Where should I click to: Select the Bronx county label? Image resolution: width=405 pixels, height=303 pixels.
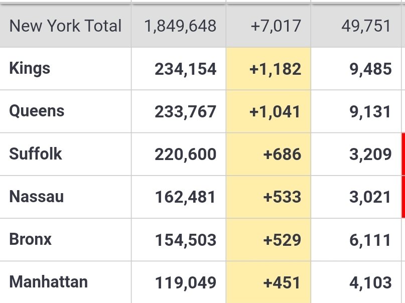click(x=31, y=239)
